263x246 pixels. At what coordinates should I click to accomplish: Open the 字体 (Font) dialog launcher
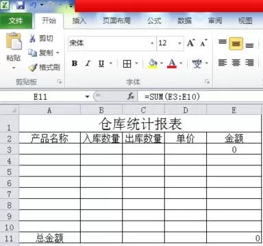coord(207,81)
